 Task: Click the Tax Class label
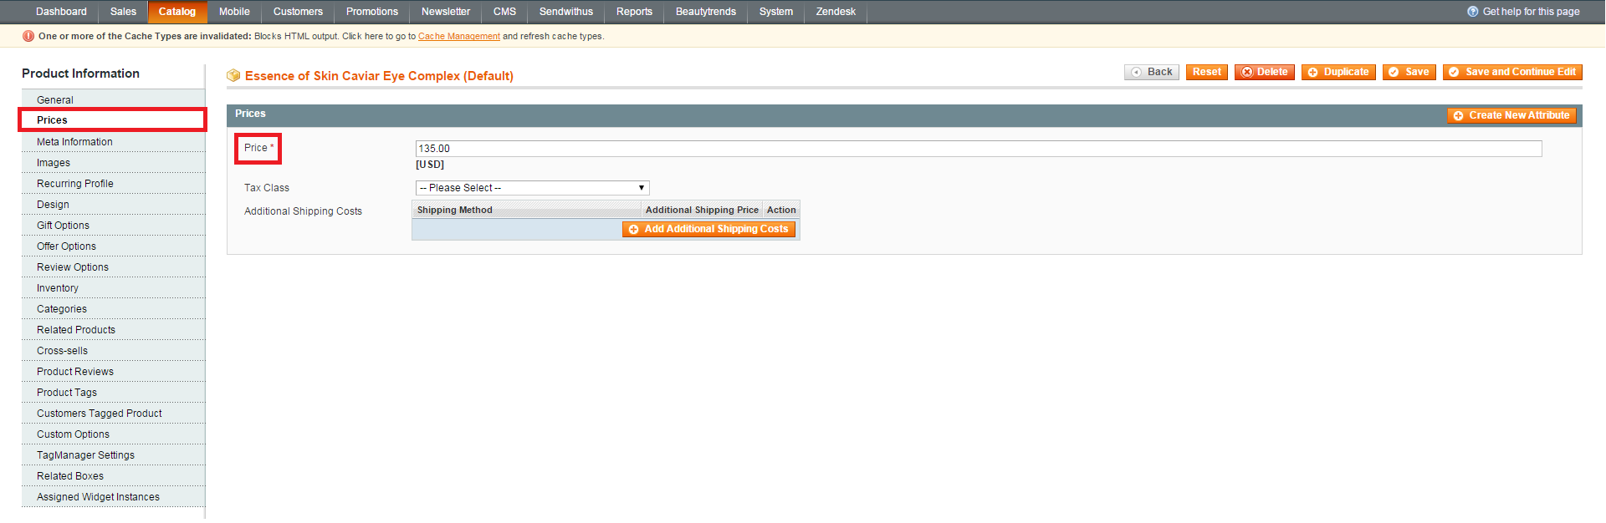[267, 188]
